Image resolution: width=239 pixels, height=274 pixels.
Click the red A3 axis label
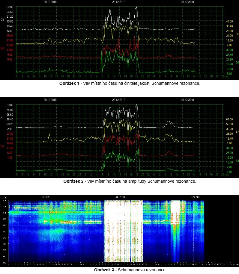click(x=2, y=146)
